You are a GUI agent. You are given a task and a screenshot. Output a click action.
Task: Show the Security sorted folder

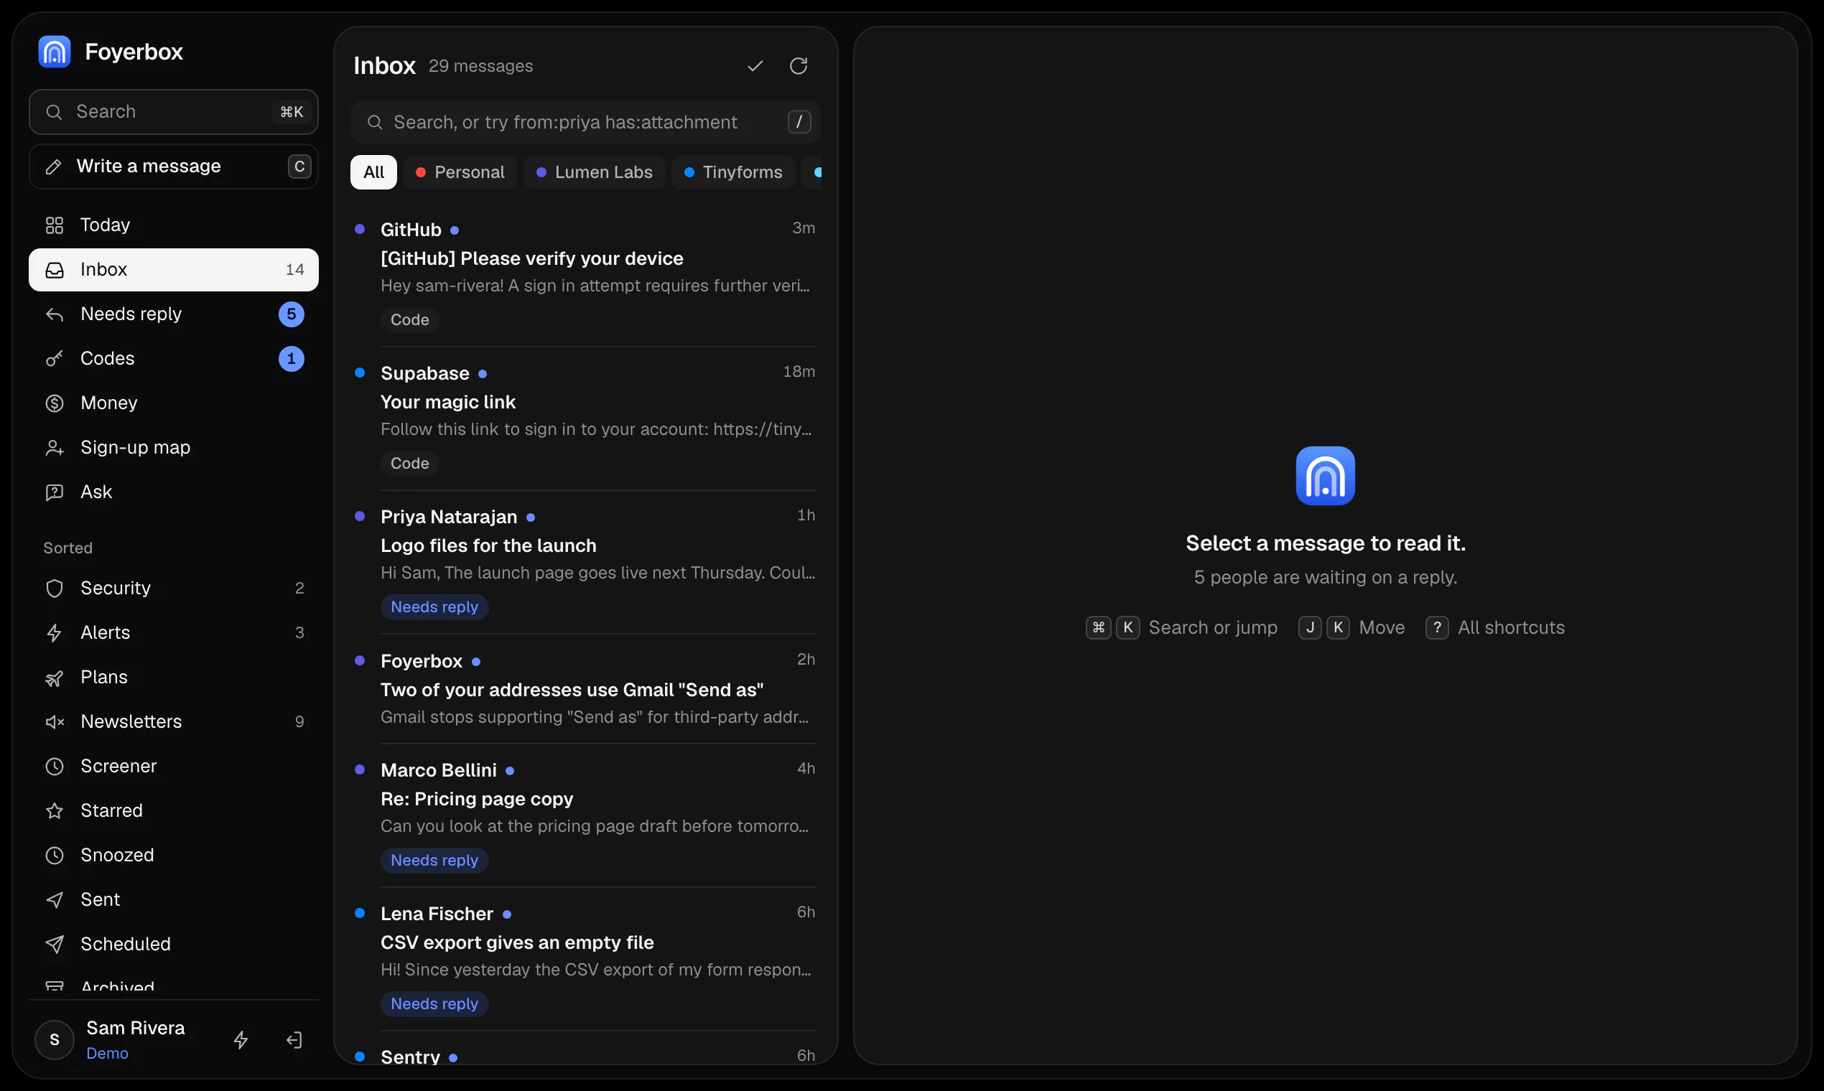click(174, 588)
